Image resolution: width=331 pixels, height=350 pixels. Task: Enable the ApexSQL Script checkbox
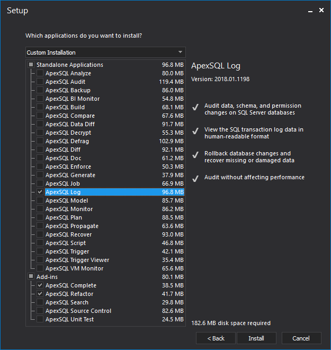click(40, 243)
